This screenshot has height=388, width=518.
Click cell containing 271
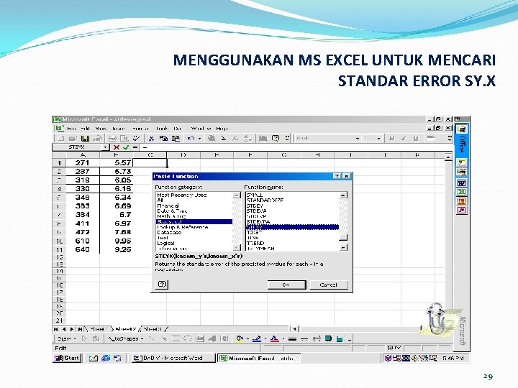point(83,162)
